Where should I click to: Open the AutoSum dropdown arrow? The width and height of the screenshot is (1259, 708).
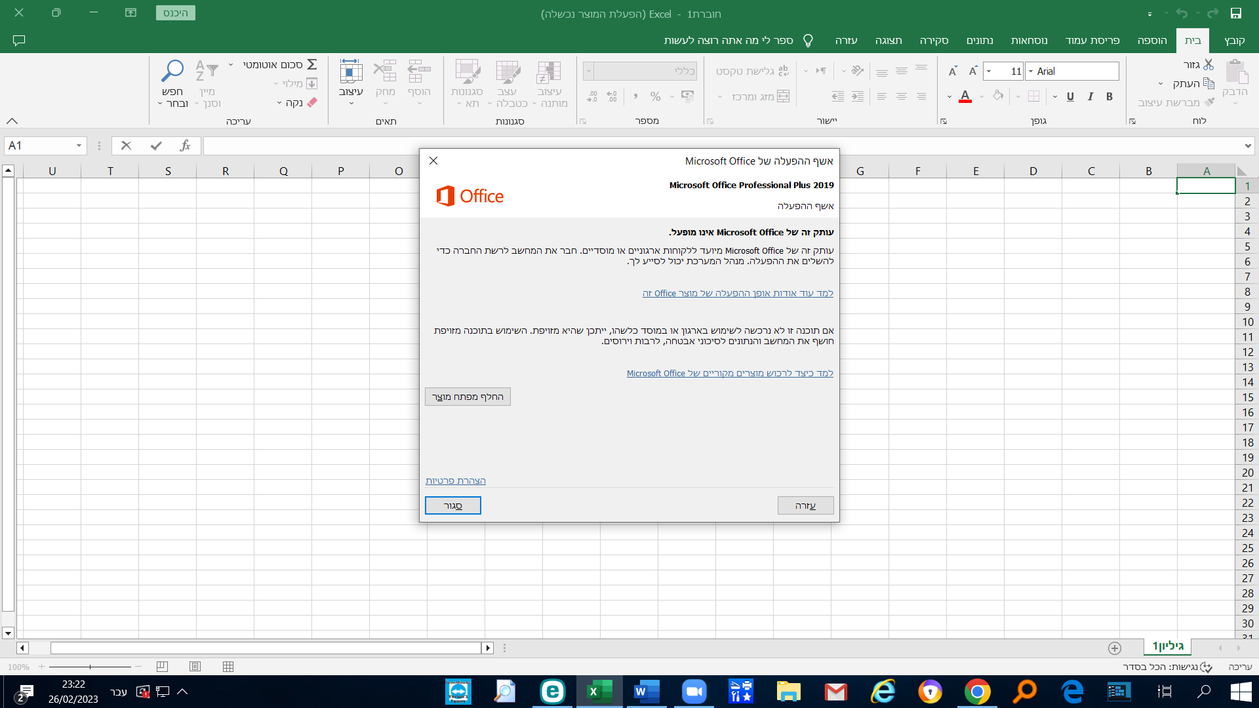[x=231, y=64]
